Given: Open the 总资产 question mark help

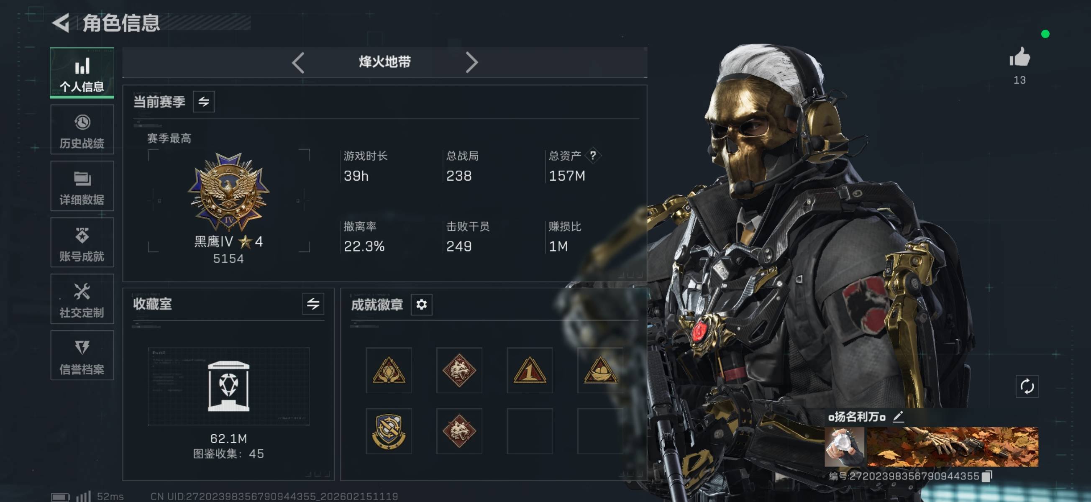Looking at the screenshot, I should click(593, 156).
